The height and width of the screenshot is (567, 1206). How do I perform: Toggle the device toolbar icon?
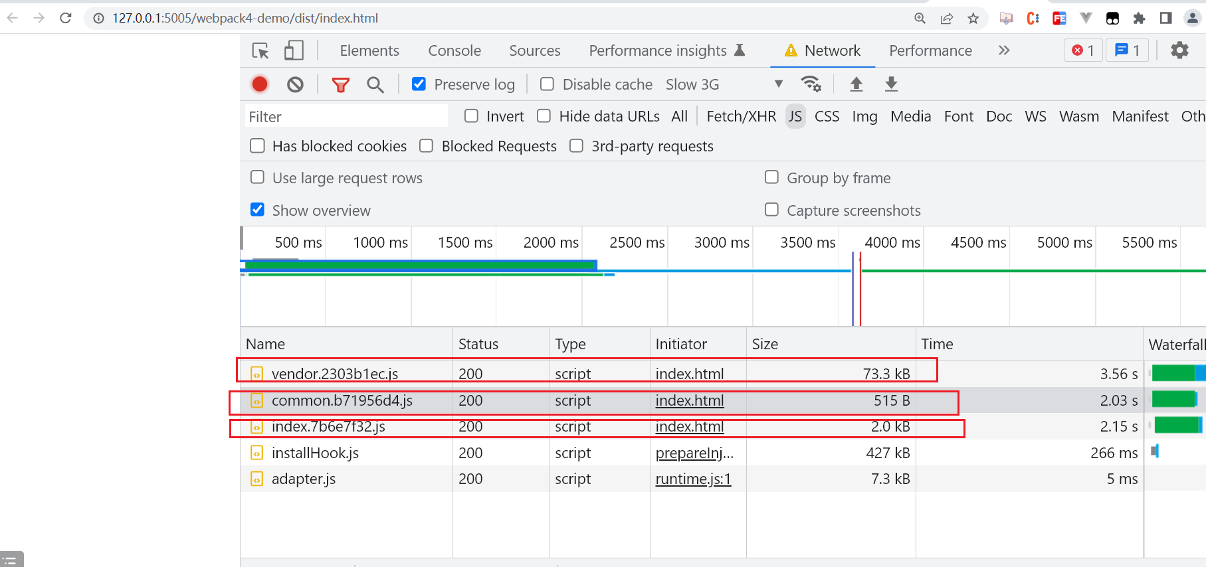[x=294, y=51]
